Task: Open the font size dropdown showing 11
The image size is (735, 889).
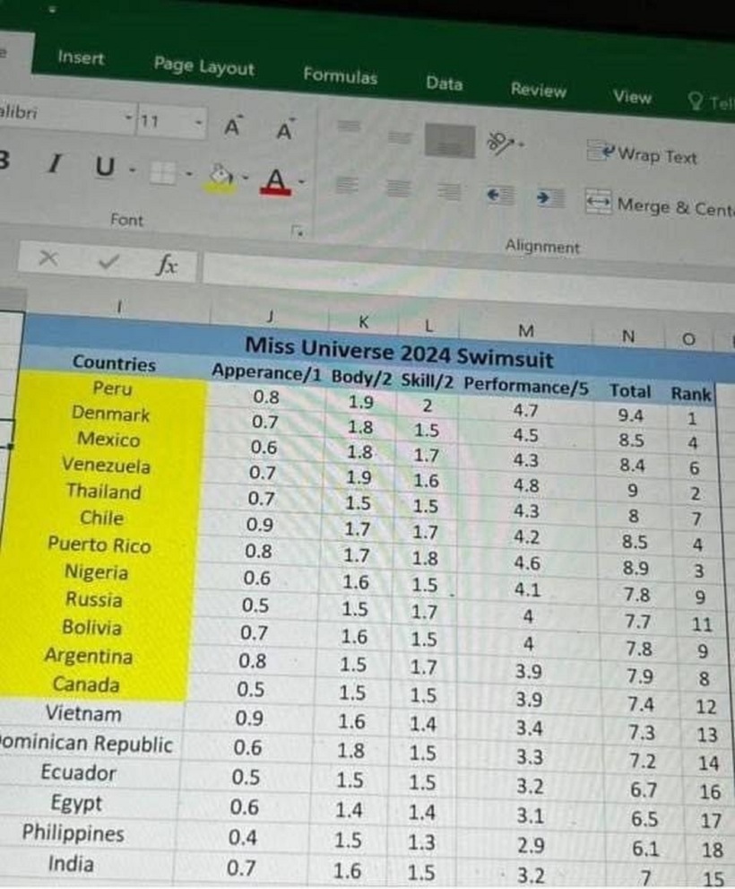Action: [197, 122]
